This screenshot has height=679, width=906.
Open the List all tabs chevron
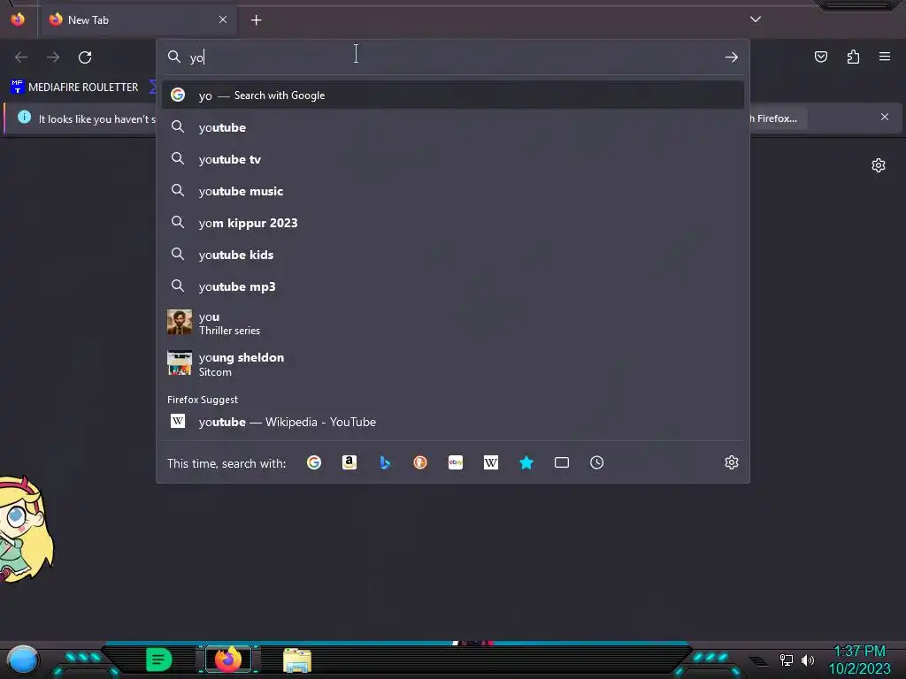(x=756, y=19)
